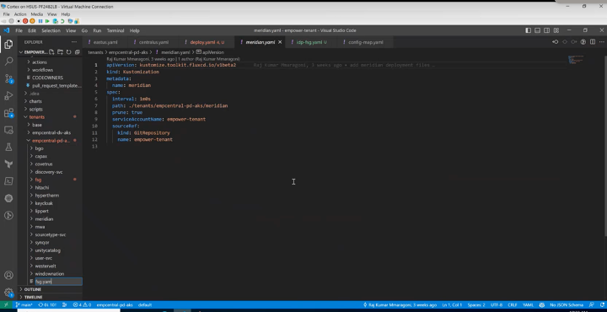
Task: Click the VM Pause toolbar button
Action: coord(40,21)
